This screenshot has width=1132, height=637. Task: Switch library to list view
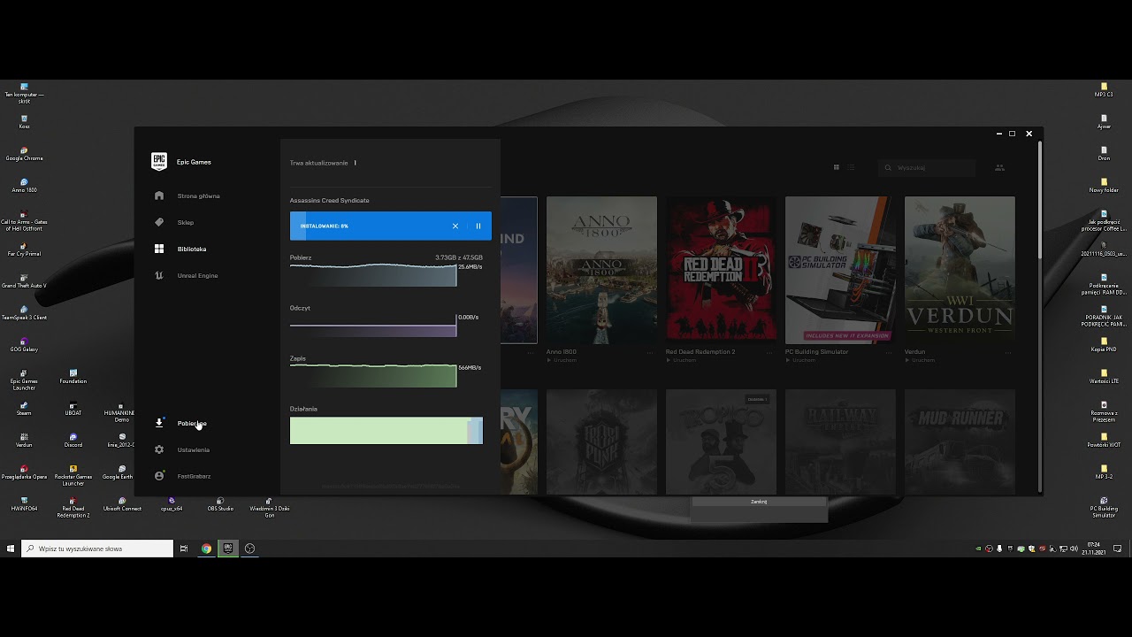(852, 167)
